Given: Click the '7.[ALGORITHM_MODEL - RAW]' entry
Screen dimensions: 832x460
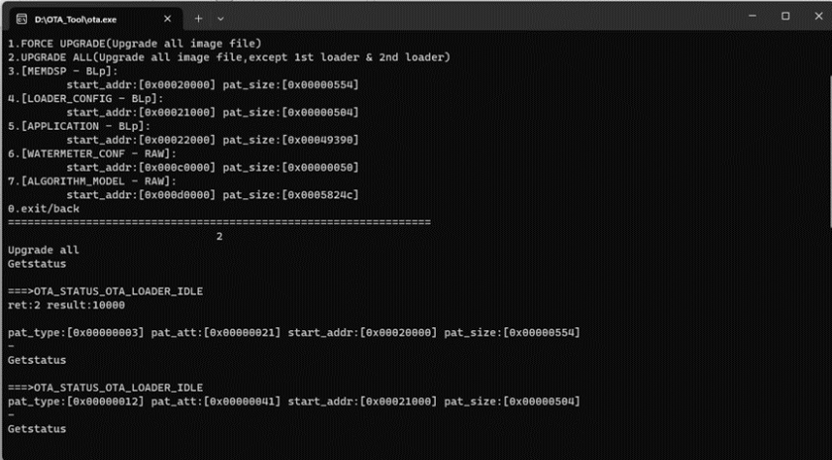Looking at the screenshot, I should point(92,181).
